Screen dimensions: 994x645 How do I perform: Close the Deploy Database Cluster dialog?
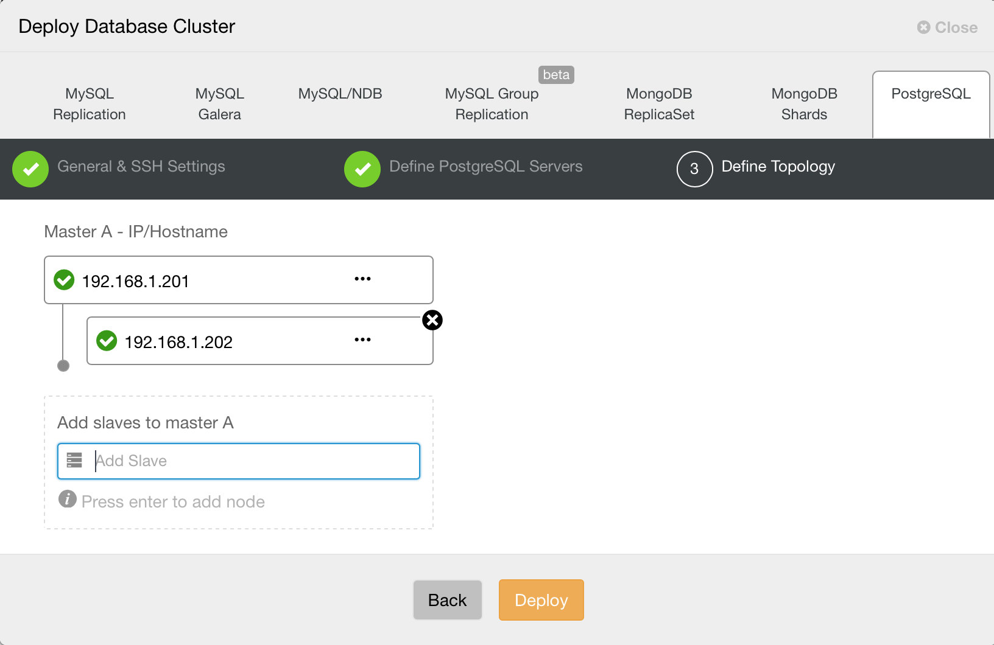(x=947, y=27)
